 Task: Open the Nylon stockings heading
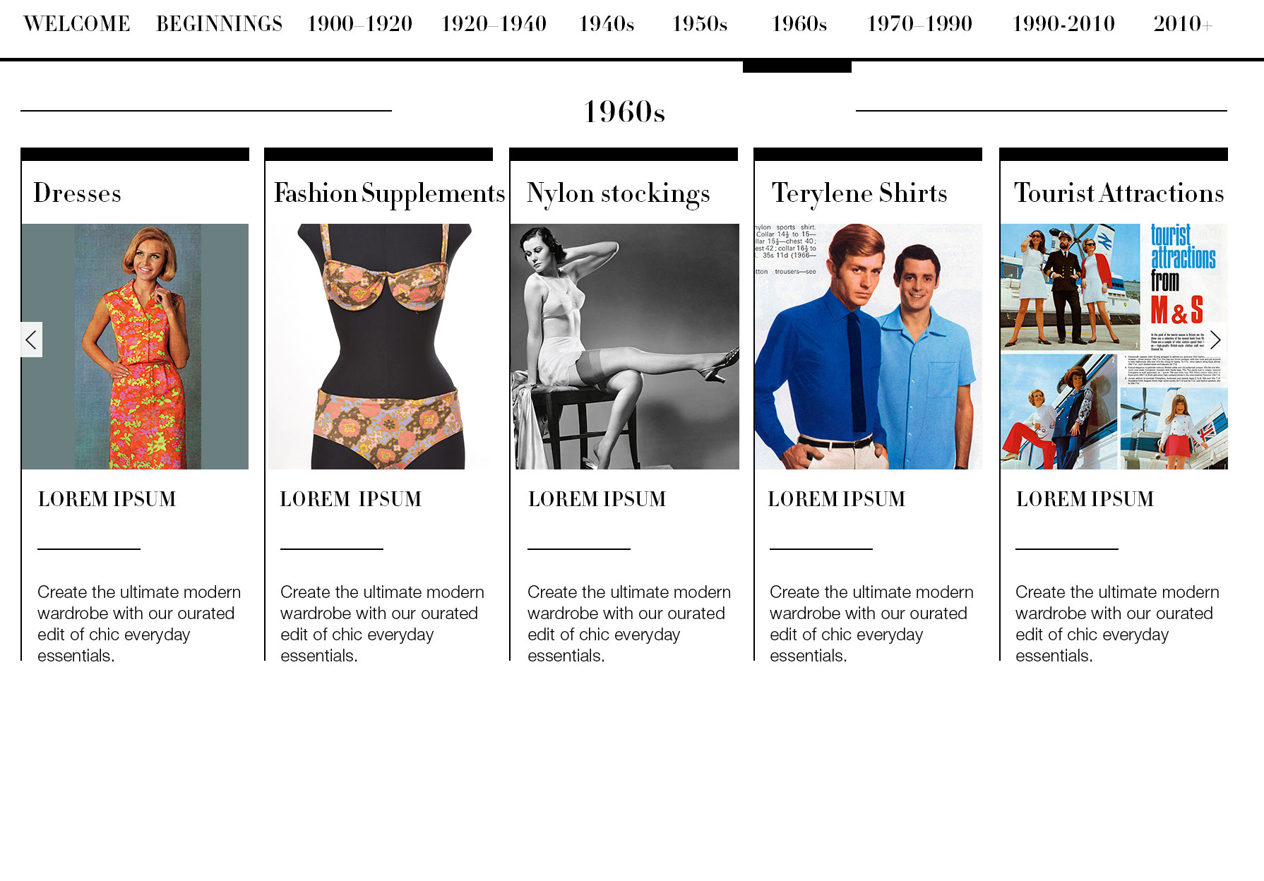point(619,193)
